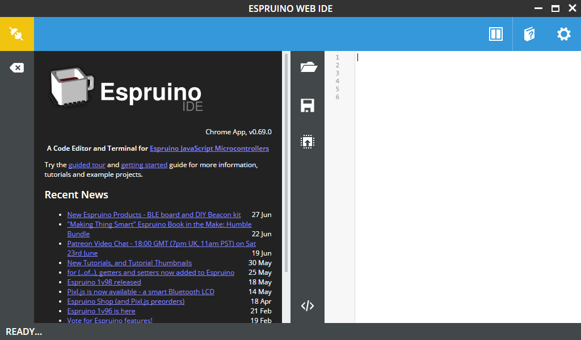Click the Espruino coffee-cup chip logo
The width and height of the screenshot is (581, 340).
71,87
